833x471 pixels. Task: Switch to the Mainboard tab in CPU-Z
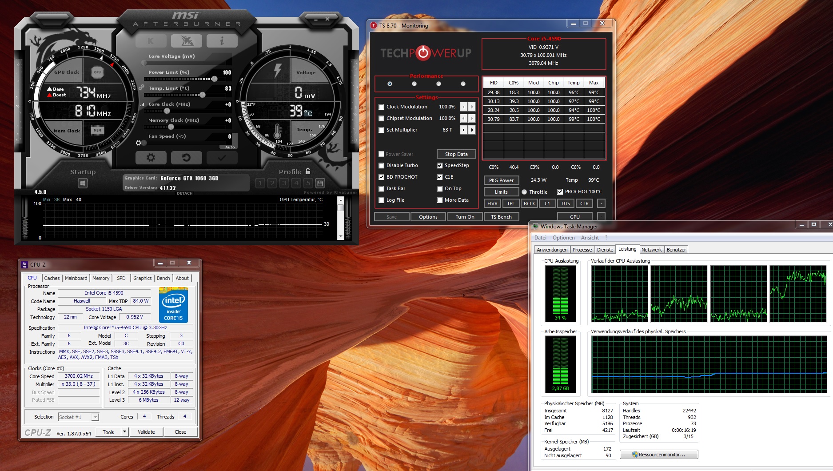(76, 278)
